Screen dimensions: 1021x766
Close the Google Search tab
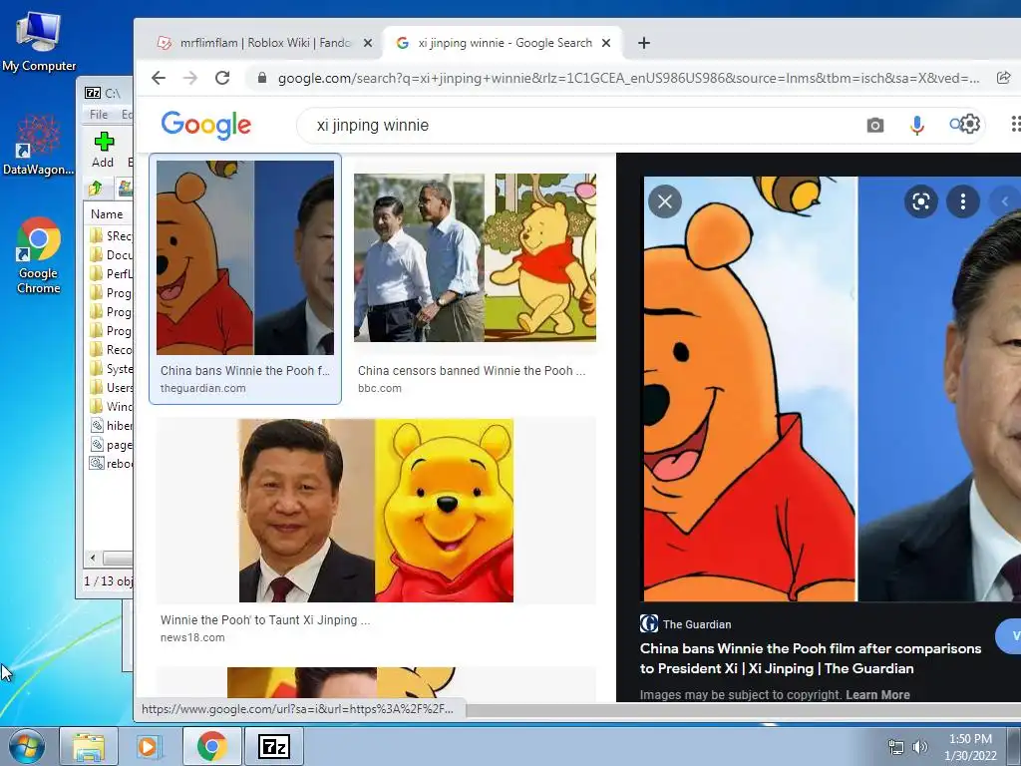606,43
